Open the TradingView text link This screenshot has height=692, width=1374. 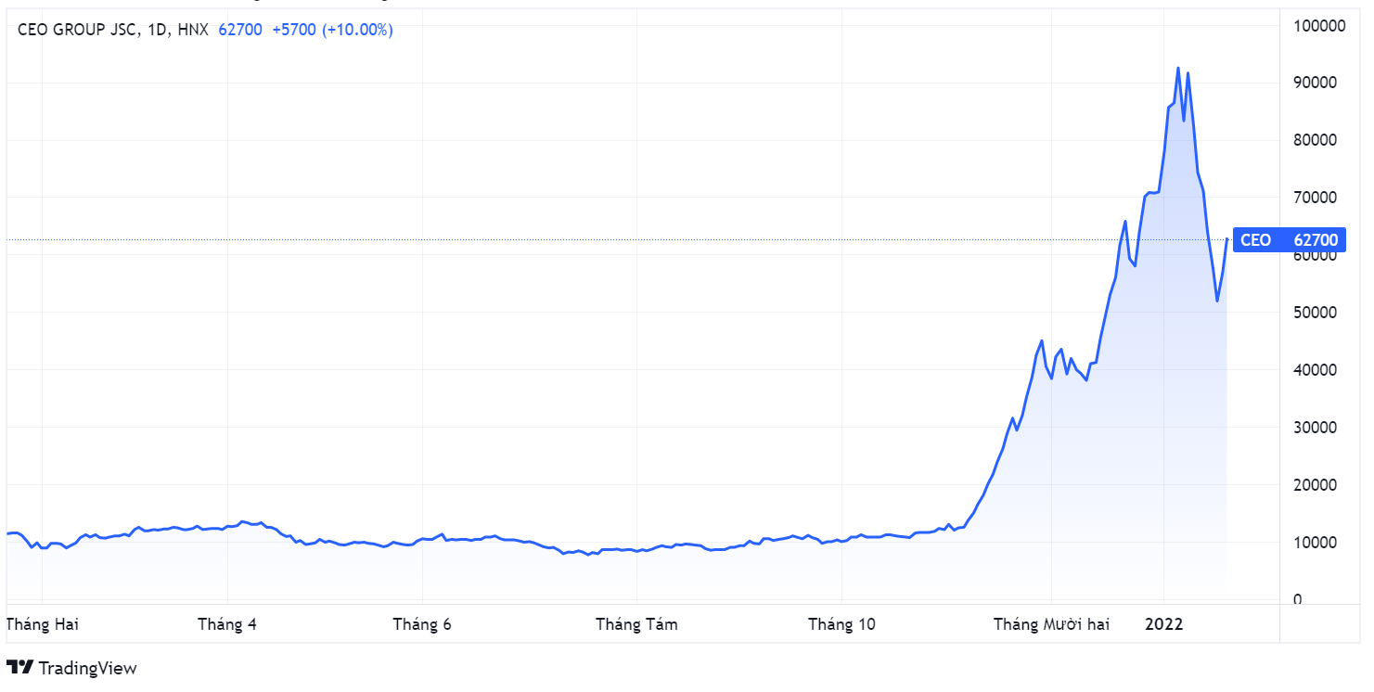tap(88, 668)
